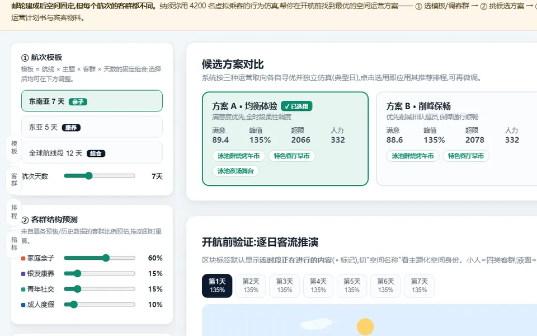Switch to 第4天 tab
The width and height of the screenshot is (537, 336).
318,286
